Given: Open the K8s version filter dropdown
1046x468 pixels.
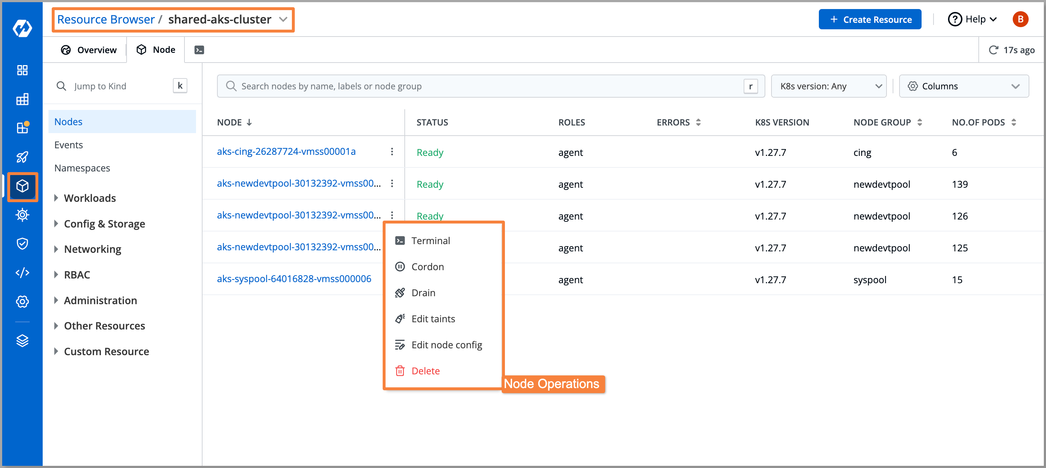Looking at the screenshot, I should (829, 86).
